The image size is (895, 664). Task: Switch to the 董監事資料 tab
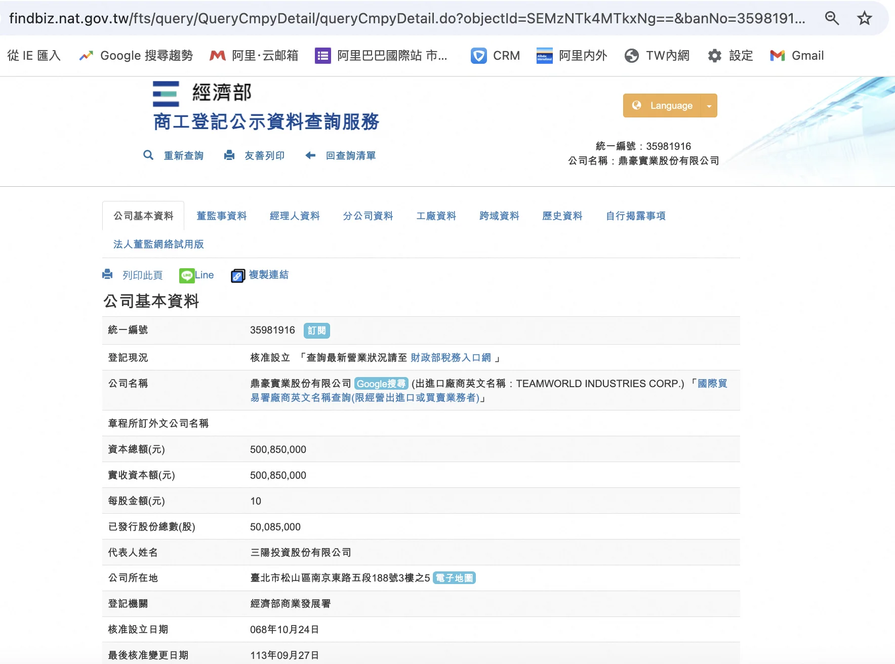click(222, 216)
